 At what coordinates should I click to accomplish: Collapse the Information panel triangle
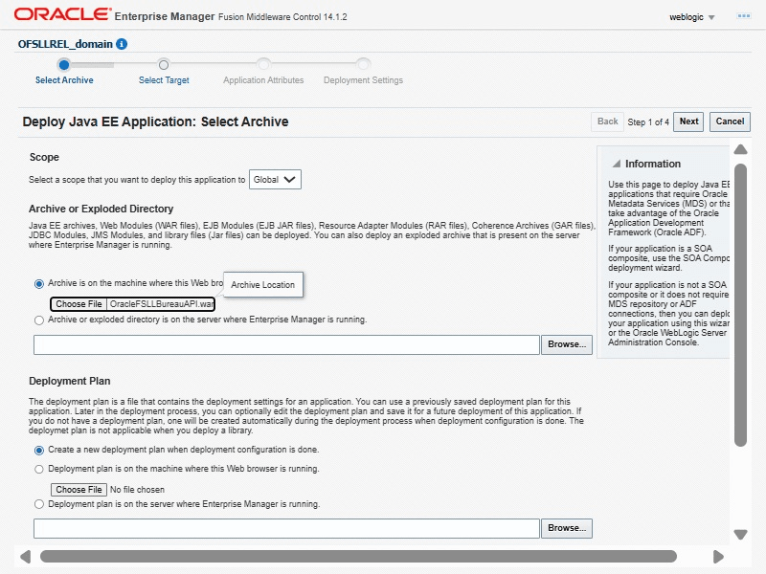pos(617,164)
